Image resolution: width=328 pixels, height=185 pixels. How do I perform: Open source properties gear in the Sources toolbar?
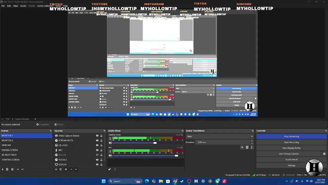66,169
